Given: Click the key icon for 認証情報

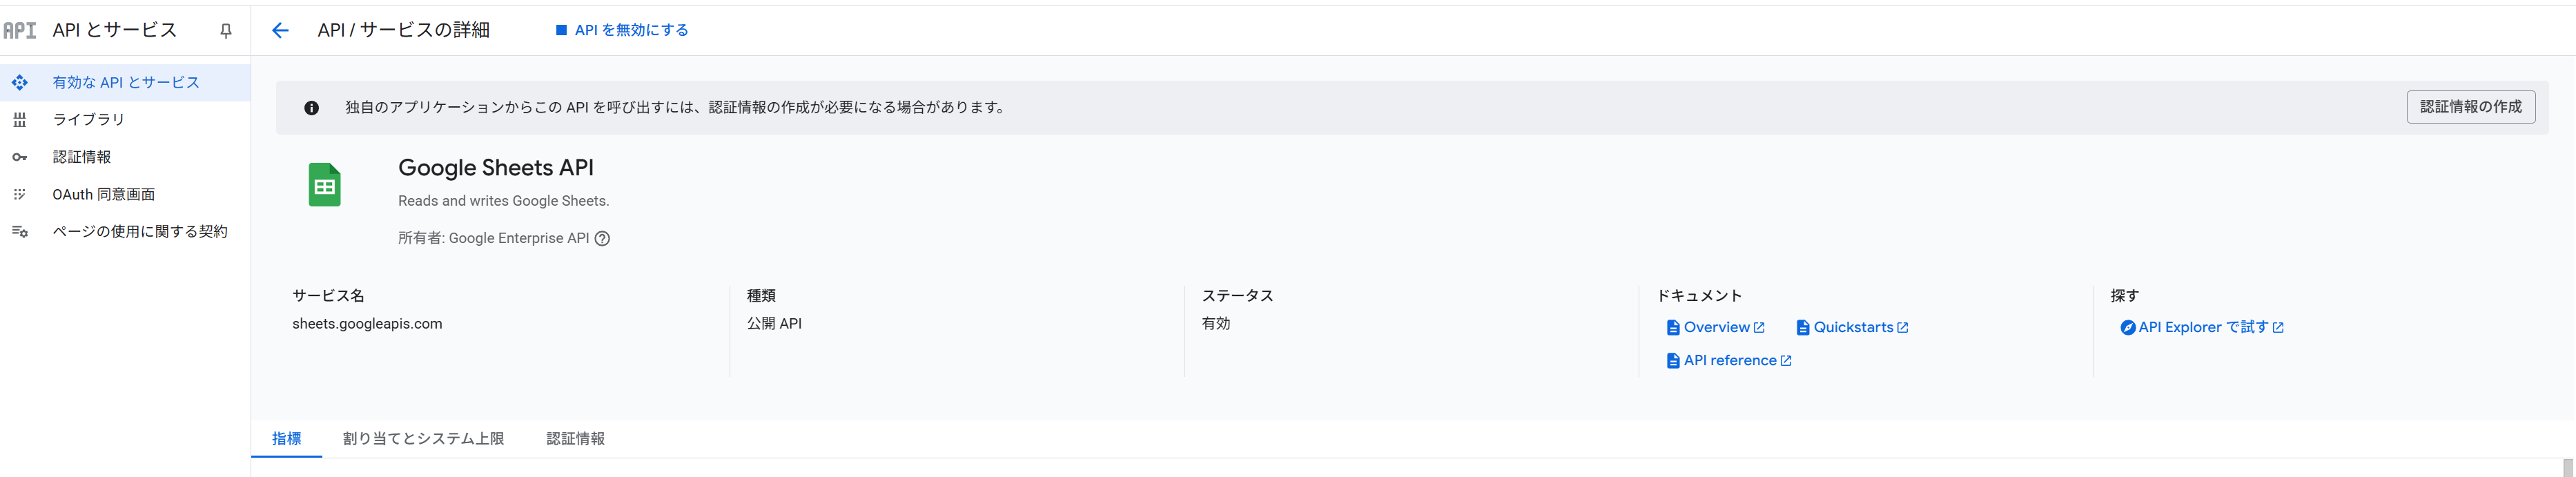Looking at the screenshot, I should (19, 157).
